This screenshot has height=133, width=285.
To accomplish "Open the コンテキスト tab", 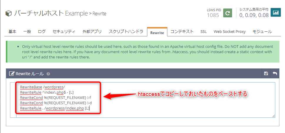I will (x=182, y=31).
